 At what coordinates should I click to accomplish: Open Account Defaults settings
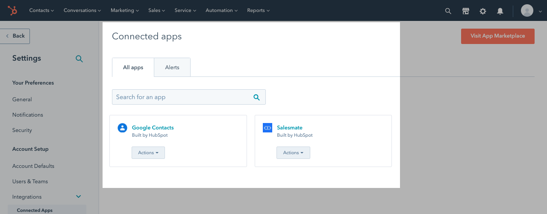pyautogui.click(x=33, y=166)
